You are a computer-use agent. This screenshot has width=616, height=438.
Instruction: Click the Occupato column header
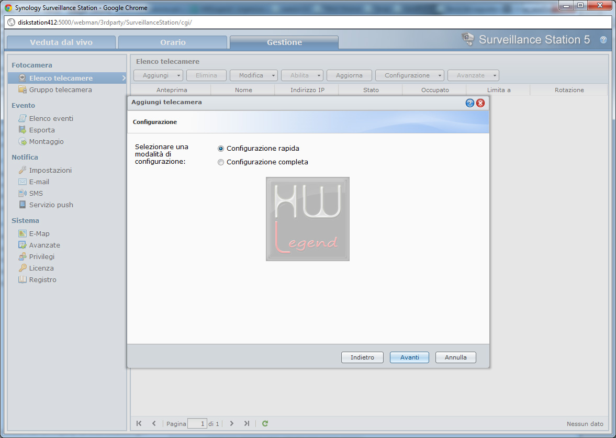point(435,90)
